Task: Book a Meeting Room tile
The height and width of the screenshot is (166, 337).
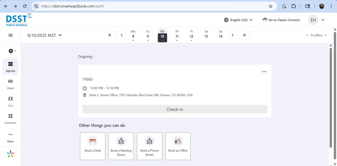Action: [x=121, y=146]
